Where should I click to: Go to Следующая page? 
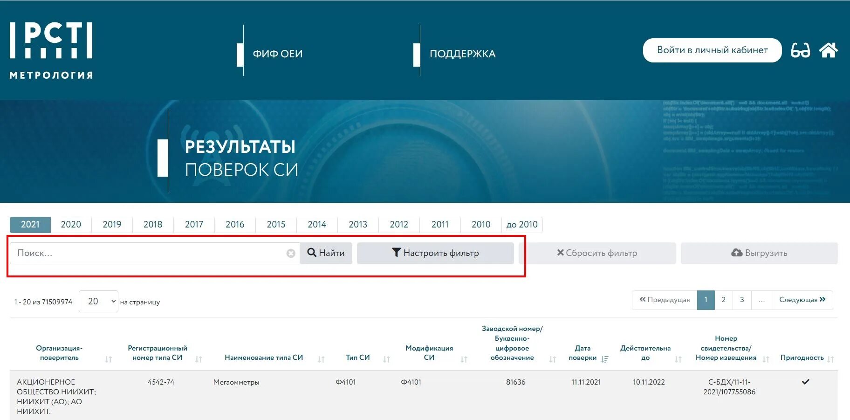[x=802, y=300]
